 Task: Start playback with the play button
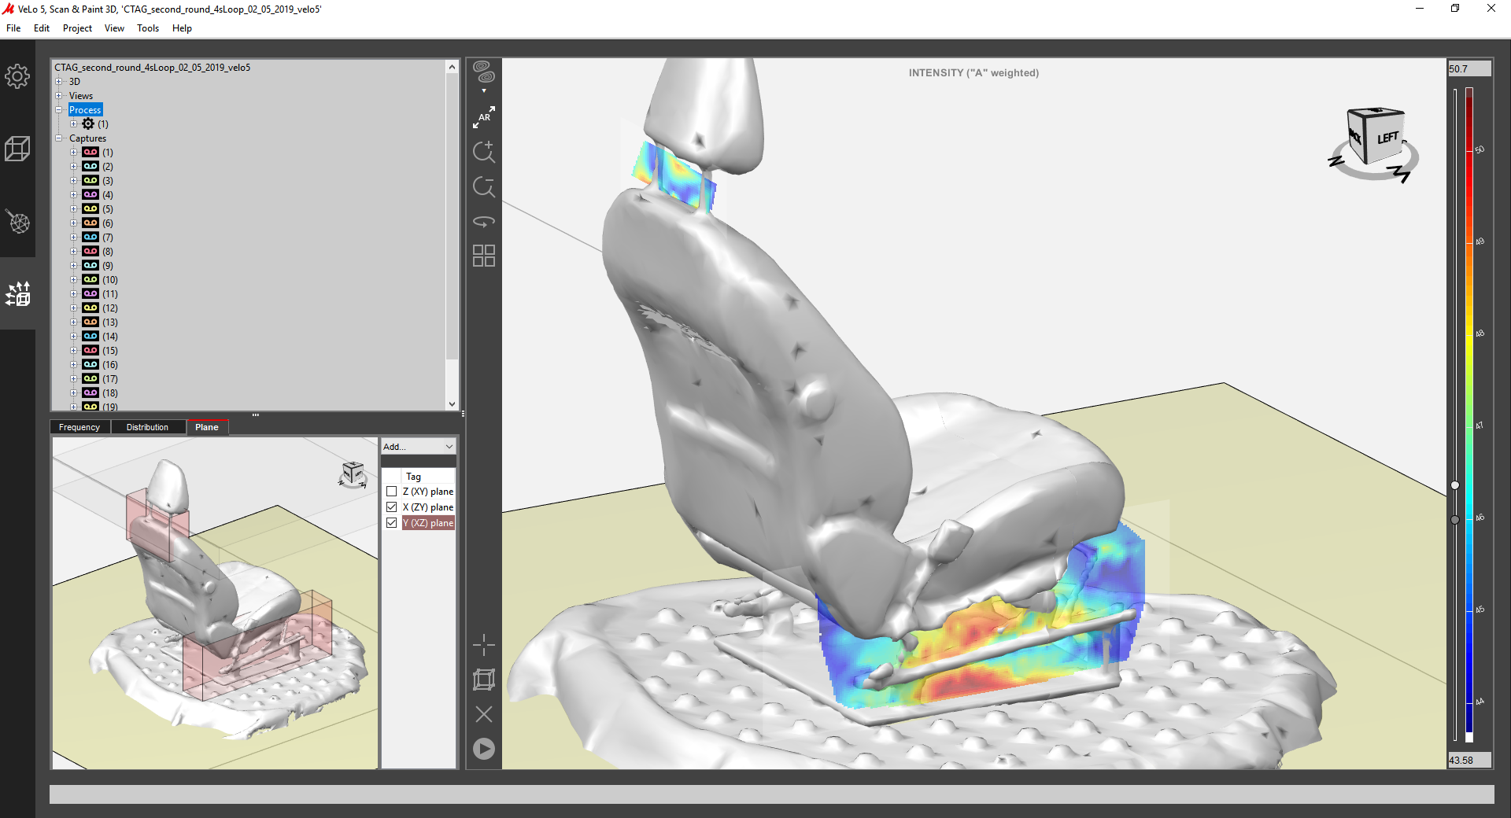point(484,749)
